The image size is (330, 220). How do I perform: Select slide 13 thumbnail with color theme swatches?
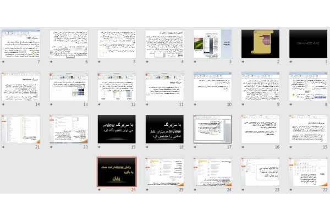point(69,86)
